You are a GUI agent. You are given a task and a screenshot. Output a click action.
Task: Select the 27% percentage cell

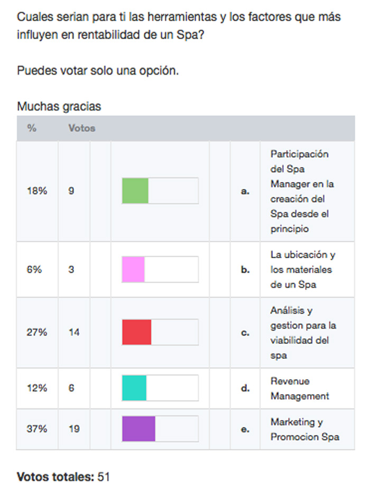pyautogui.click(x=37, y=332)
